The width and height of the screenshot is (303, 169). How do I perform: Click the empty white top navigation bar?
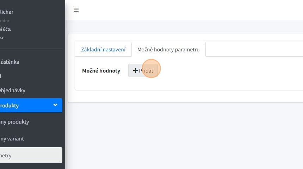pos(190,10)
